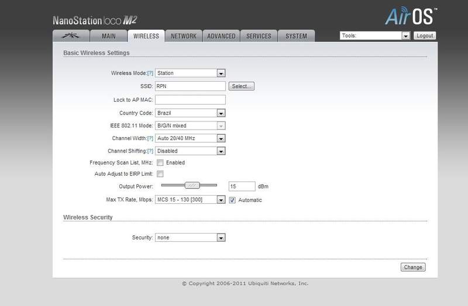This screenshot has width=468, height=306.
Task: Click the Logout button
Action: click(425, 36)
